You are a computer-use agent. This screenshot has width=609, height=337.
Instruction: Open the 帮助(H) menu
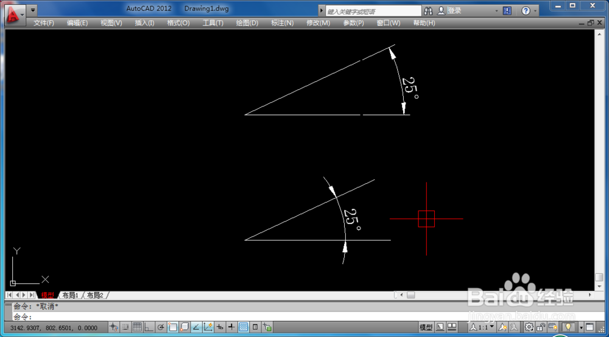[x=424, y=23]
